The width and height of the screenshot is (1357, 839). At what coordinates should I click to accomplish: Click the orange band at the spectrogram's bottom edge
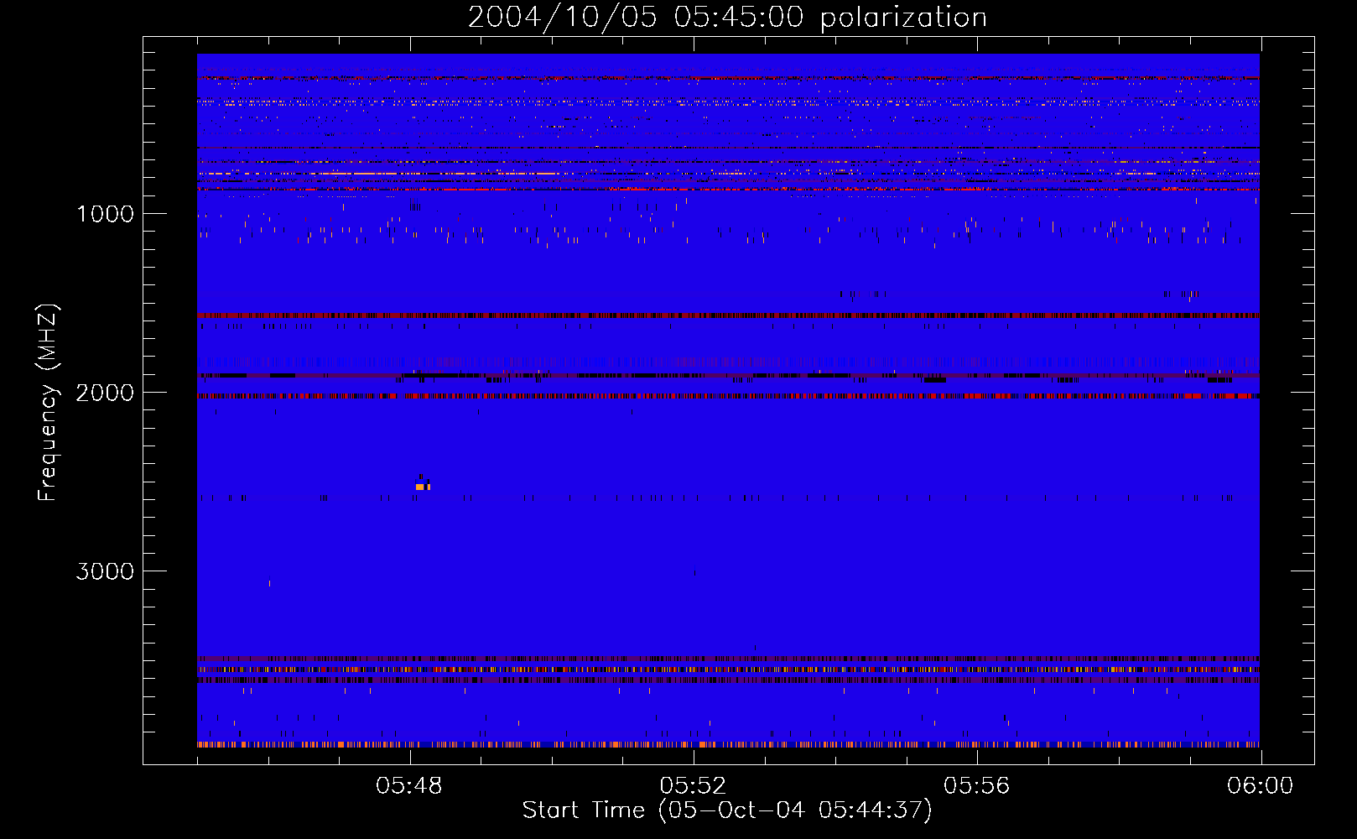coord(728,744)
